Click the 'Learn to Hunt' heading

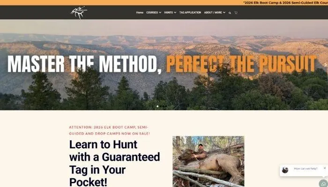click(x=114, y=163)
